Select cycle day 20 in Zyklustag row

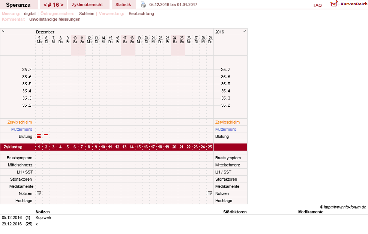[174, 147]
